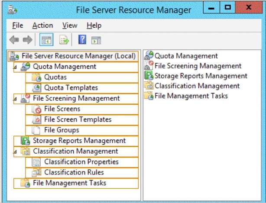Screen dimensions: 266x203
Task: Click the Export List toolbar icon
Action: point(64,40)
